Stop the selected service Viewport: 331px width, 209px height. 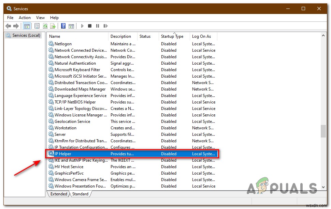(89, 26)
